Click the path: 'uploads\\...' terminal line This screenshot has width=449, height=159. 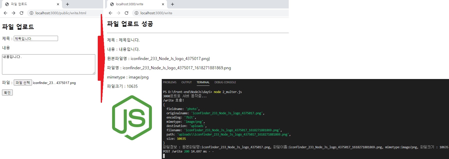coord(228,134)
